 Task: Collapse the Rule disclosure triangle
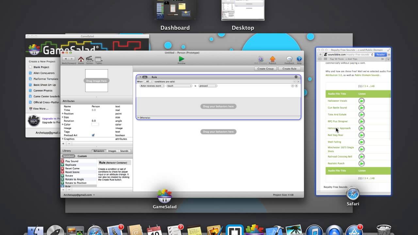coord(140,77)
